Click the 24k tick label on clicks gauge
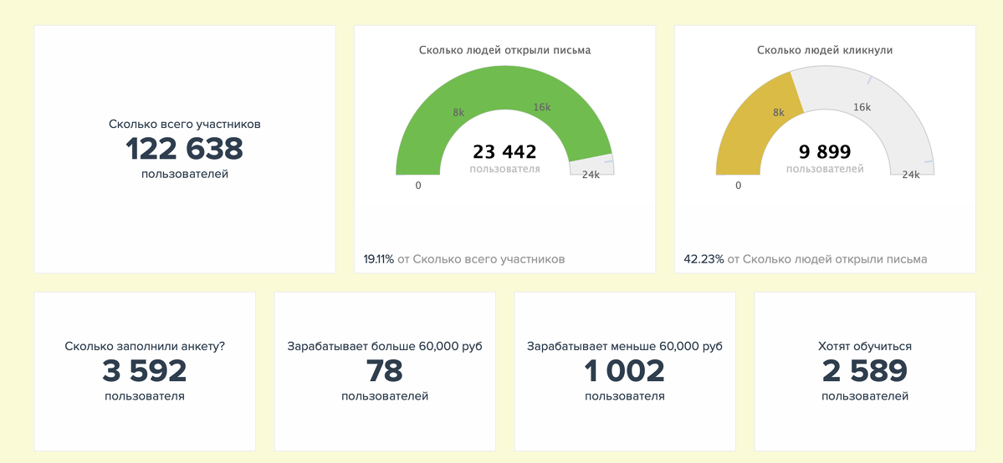The height and width of the screenshot is (463, 1003). coord(910,175)
